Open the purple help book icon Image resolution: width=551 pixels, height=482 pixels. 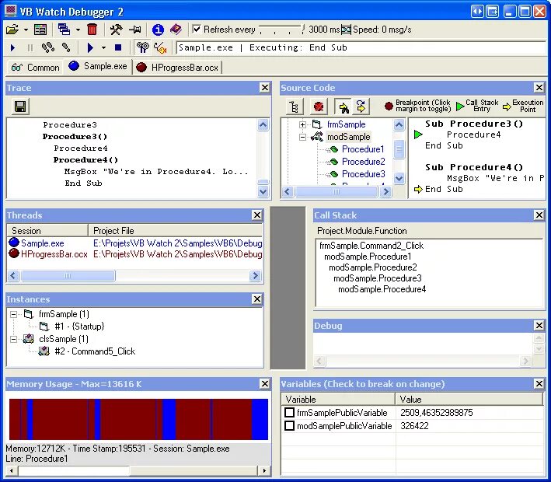coord(176,30)
